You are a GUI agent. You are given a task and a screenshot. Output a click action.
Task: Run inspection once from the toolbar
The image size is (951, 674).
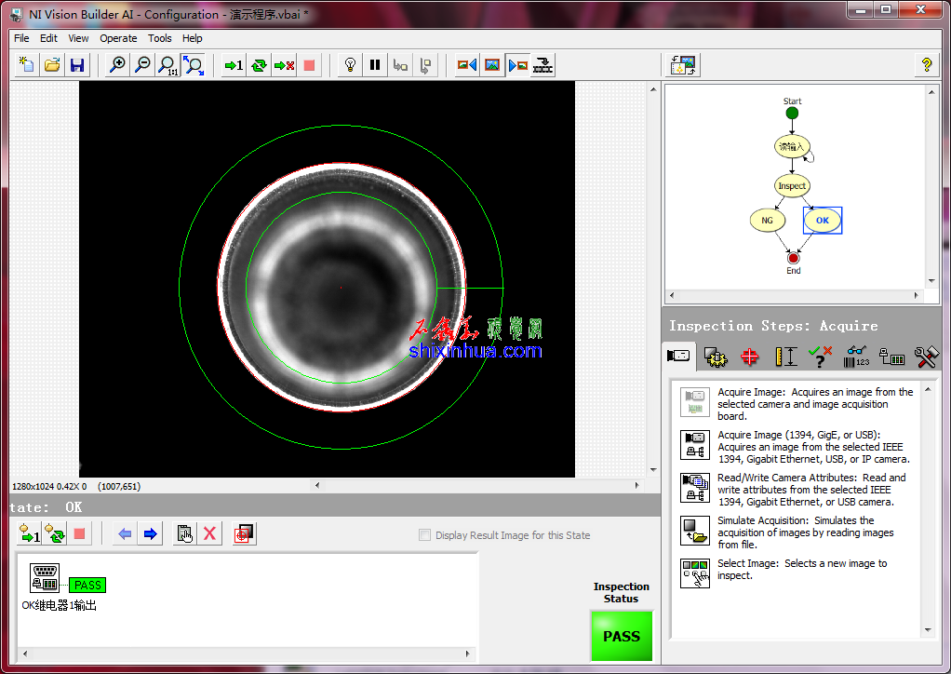click(x=234, y=65)
